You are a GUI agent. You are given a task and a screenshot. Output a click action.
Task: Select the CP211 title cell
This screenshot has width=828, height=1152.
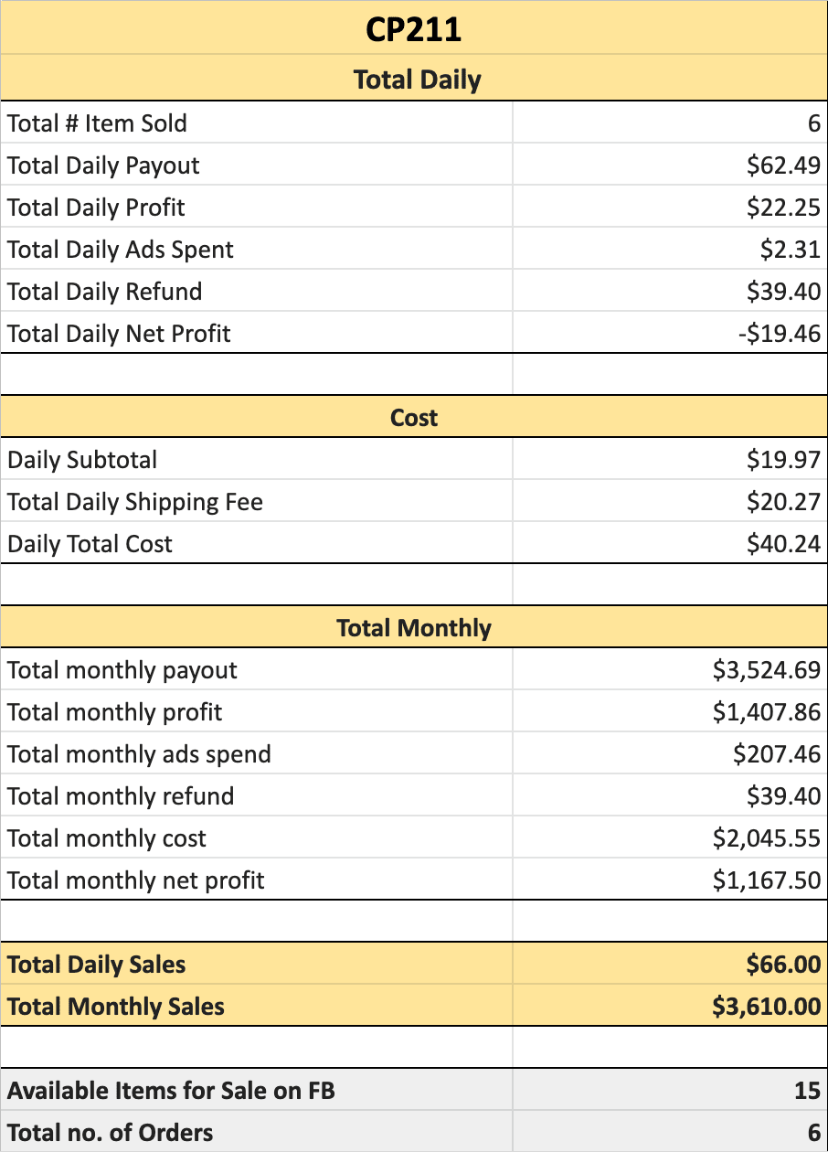click(414, 29)
